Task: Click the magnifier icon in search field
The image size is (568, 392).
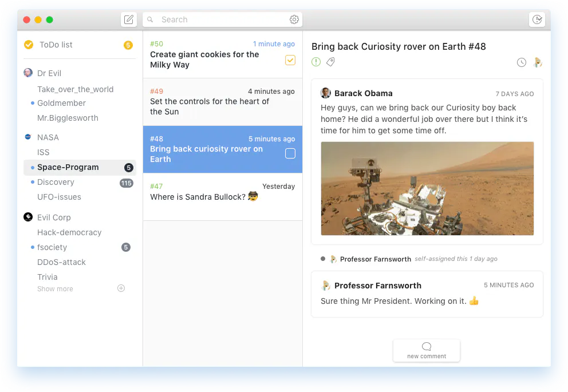Action: click(150, 19)
